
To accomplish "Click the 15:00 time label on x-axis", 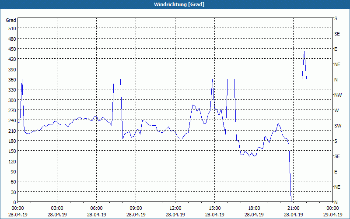I will coord(215,208).
